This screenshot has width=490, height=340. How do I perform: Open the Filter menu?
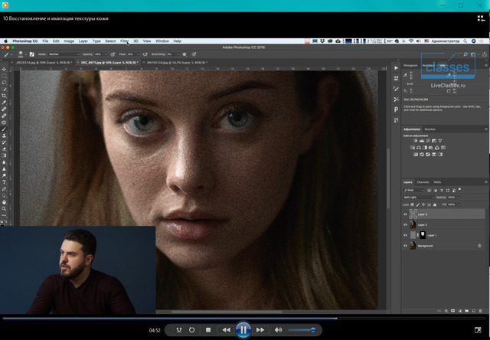coord(124,41)
